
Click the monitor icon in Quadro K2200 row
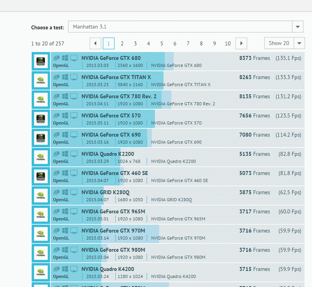coord(74,154)
